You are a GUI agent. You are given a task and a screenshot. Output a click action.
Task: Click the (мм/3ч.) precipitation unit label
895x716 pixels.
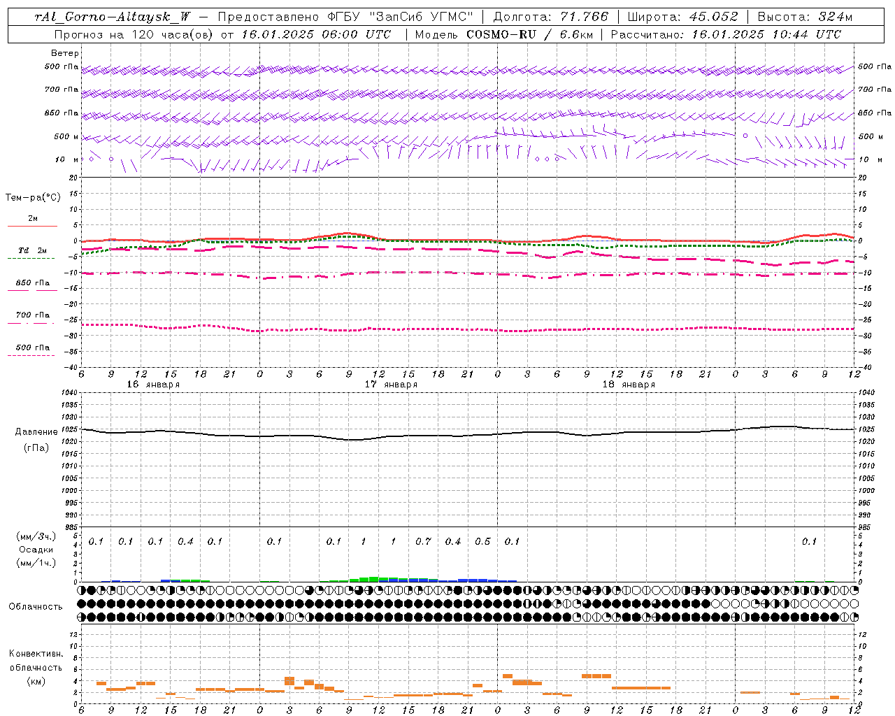[x=36, y=537]
